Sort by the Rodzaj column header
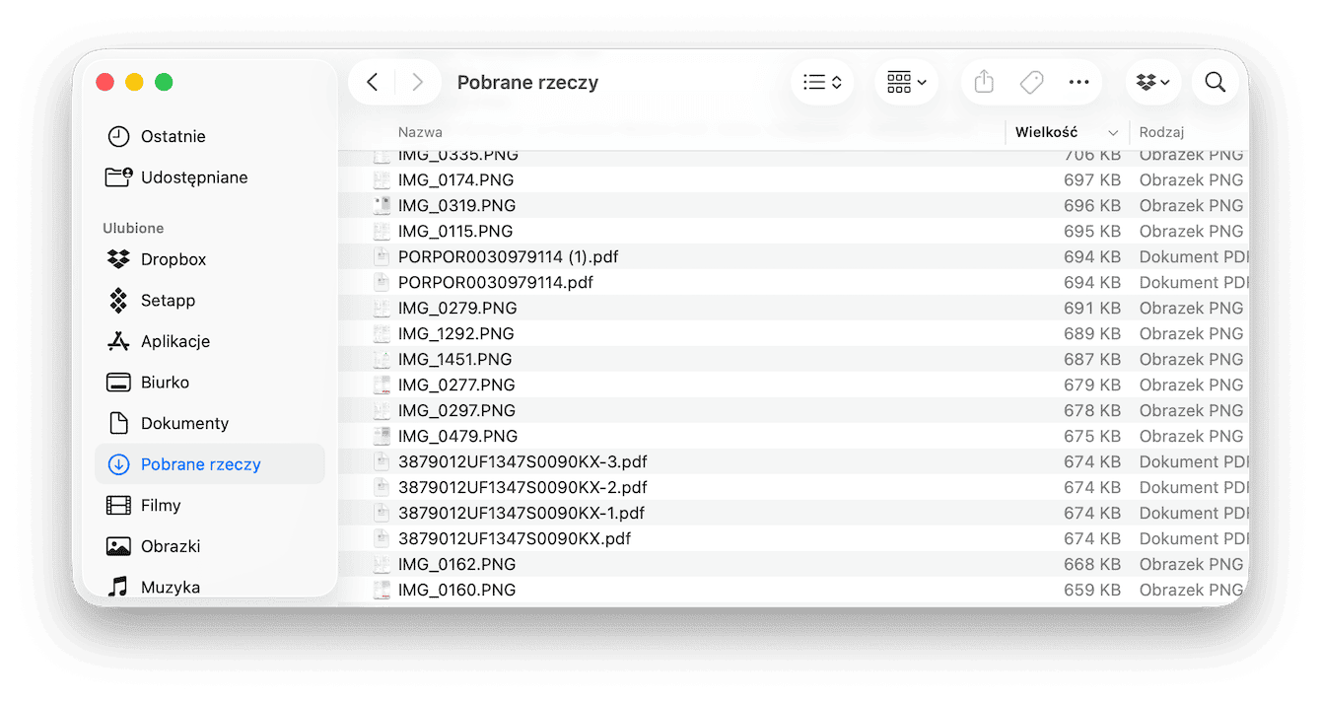 coord(1161,132)
